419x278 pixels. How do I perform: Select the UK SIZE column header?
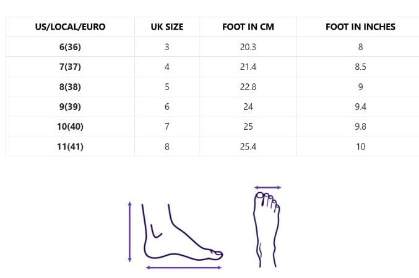tap(167, 27)
